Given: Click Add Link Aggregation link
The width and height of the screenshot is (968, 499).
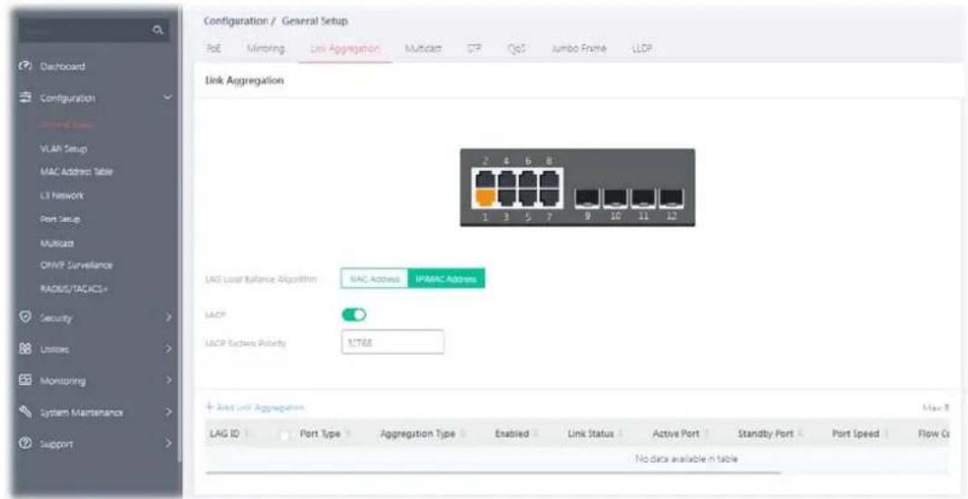Looking at the screenshot, I should [x=256, y=408].
